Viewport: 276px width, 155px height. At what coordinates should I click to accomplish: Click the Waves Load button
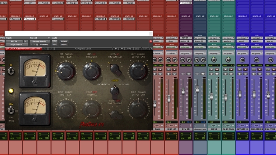(137, 49)
